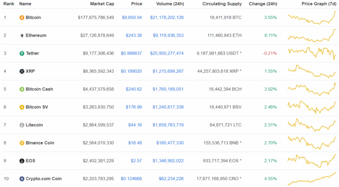
Task: Click the yellow Bitcoin SV logo icon
Action: click(x=22, y=107)
